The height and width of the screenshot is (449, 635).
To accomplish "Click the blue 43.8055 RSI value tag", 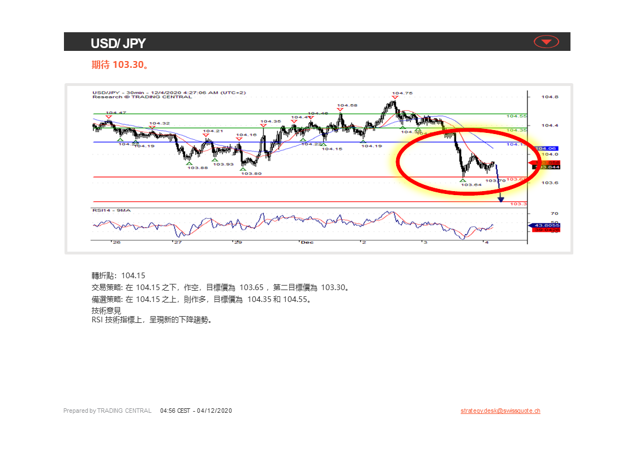I will [x=544, y=225].
